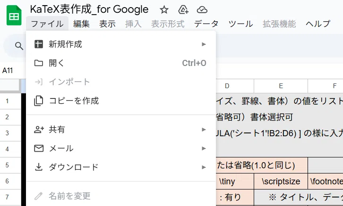Open the ツール menu
Image resolution: width=343 pixels, height=206 pixels.
point(240,24)
